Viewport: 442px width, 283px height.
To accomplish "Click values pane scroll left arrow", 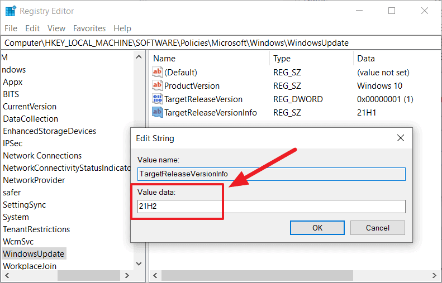I will click(x=155, y=275).
